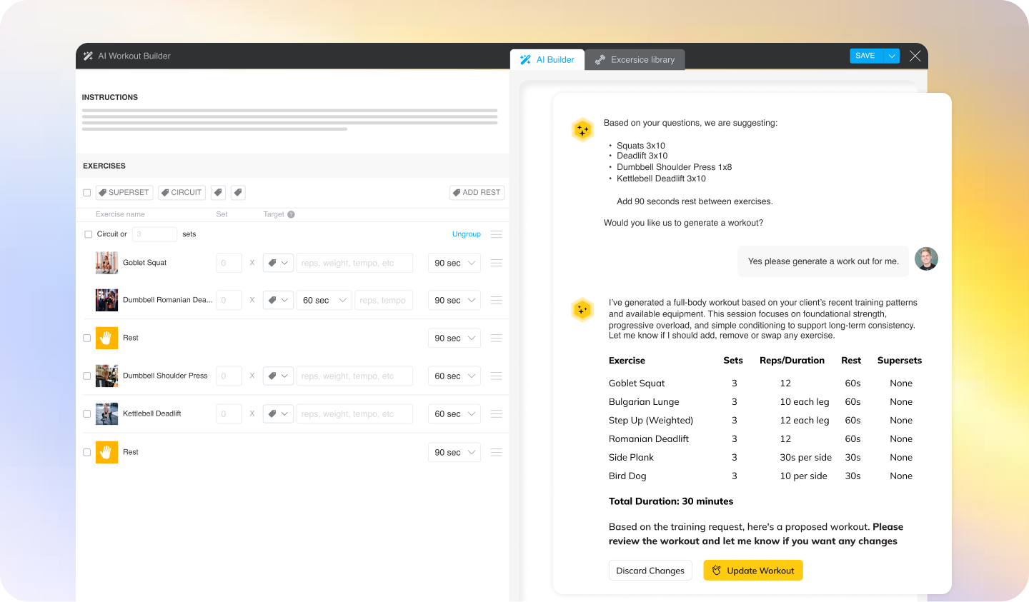The image size is (1029, 602).
Task: Click the first unlabeled tag icon button
Action: [218, 193]
